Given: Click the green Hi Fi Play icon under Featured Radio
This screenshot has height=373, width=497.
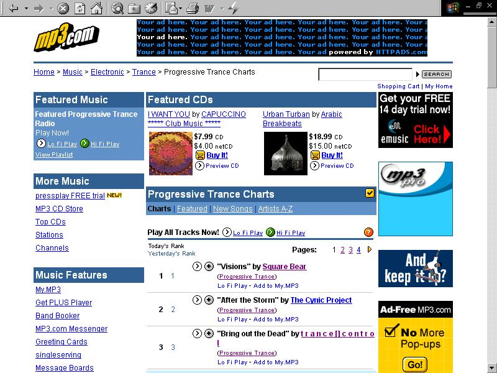Looking at the screenshot, I should (x=84, y=144).
